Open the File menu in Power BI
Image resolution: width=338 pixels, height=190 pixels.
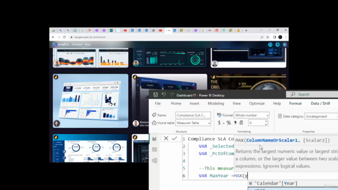point(157,103)
